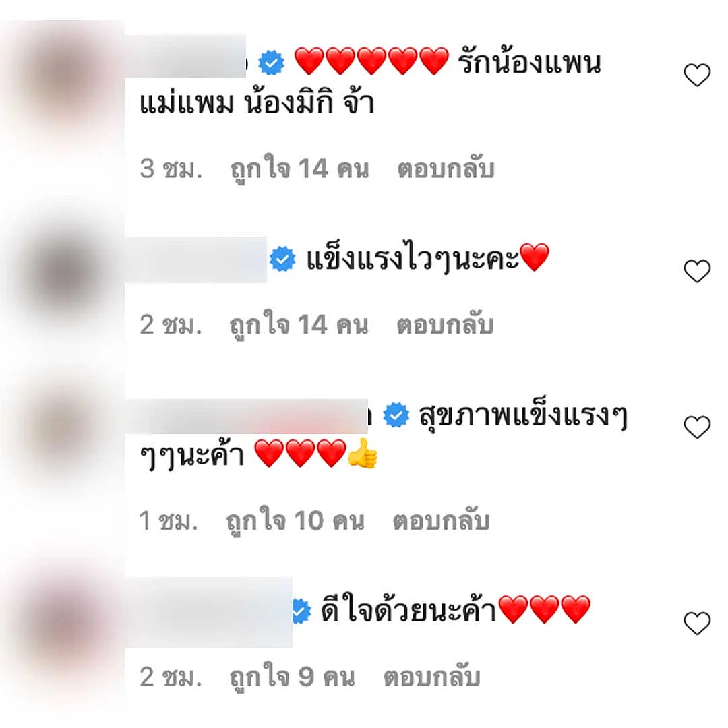Viewport: 728px width, 728px height.
Task: Open the ถูกใจ 10 คน likes list
Action: [295, 522]
